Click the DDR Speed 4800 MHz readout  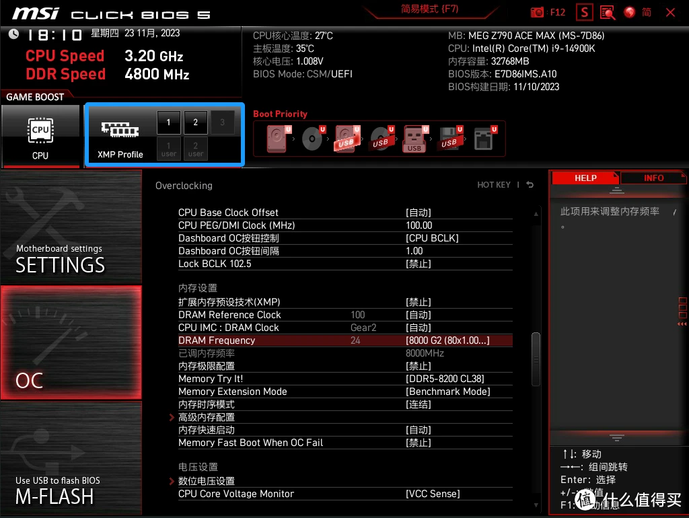coord(107,74)
